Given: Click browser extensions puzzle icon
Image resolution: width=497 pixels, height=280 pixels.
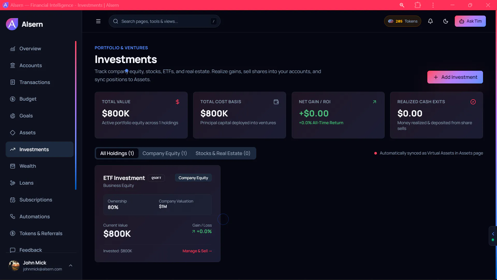Looking at the screenshot, I should pyautogui.click(x=418, y=5).
